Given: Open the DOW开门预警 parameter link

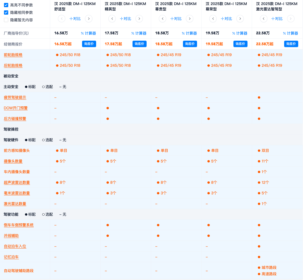Looking at the screenshot, I should [x=16, y=108].
